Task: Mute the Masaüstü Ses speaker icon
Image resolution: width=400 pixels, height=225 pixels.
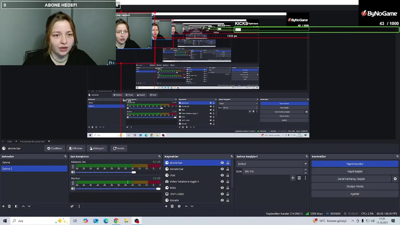Action: [73, 172]
